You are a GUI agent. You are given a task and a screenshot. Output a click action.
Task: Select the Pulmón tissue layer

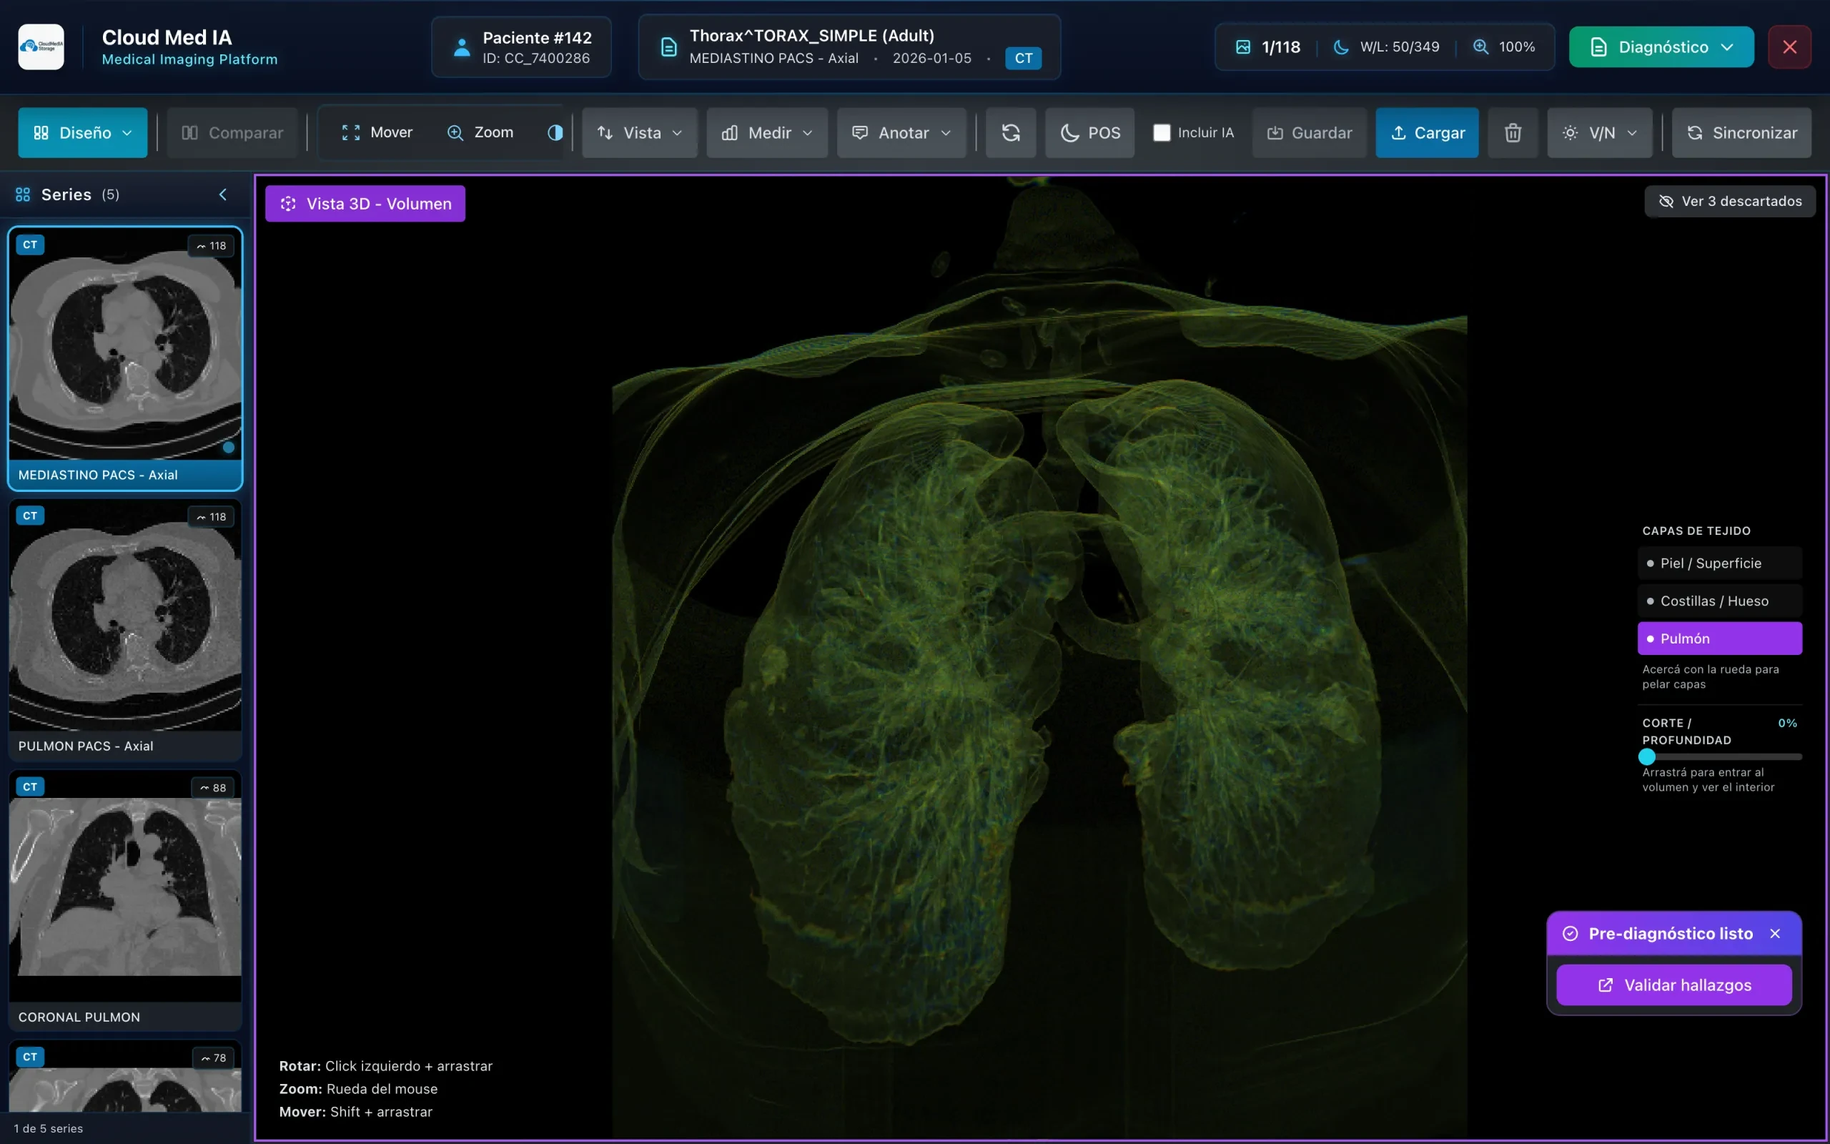pos(1720,638)
